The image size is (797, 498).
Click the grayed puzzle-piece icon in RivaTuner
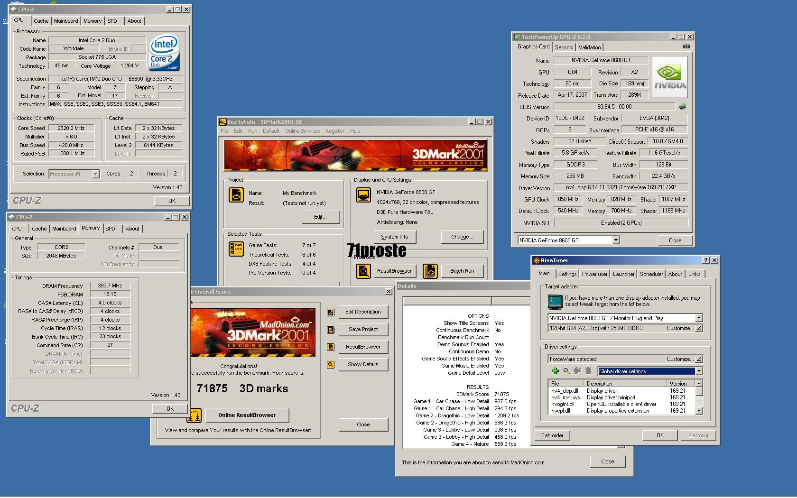577,371
